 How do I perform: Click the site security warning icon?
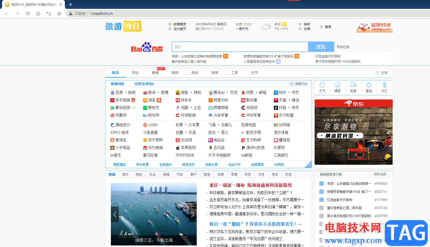[71, 14]
